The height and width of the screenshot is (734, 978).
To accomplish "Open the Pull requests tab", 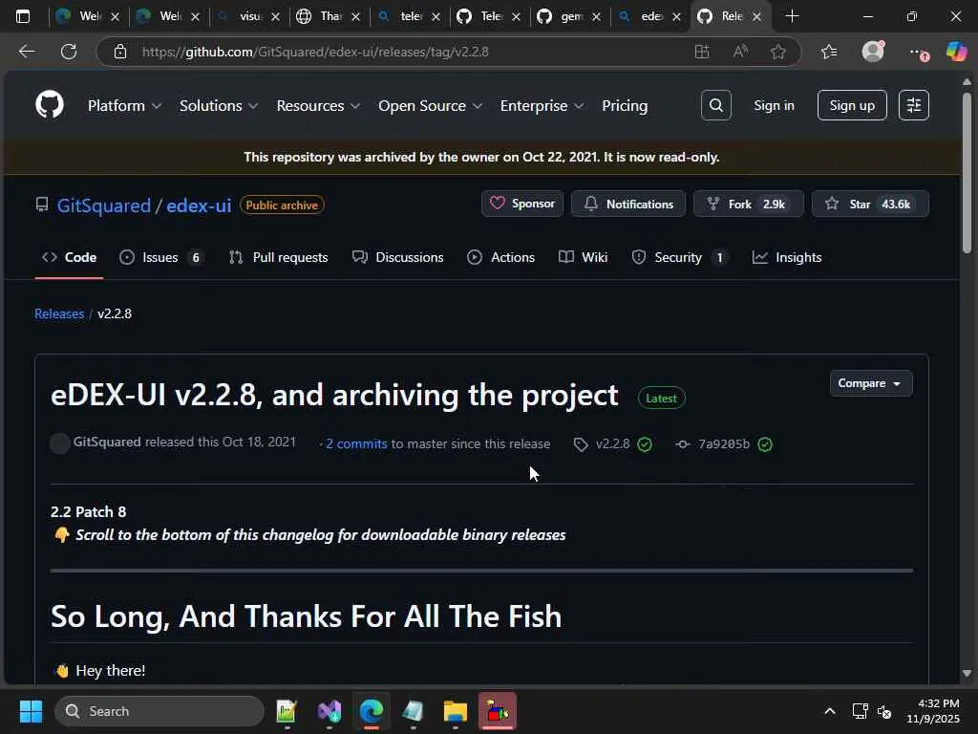I will (279, 257).
